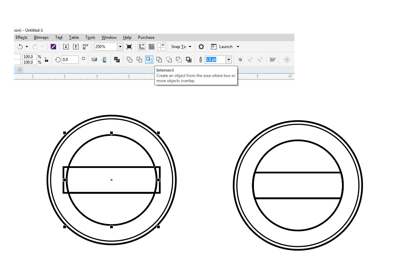Apply the Trim shaping operation
395x279 pixels.
pos(139,59)
